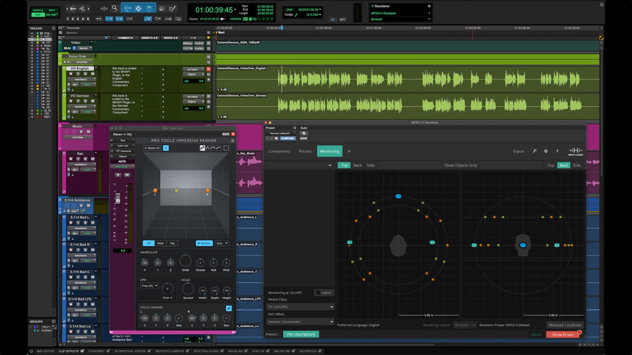Switch to the Components tab

(x=279, y=151)
